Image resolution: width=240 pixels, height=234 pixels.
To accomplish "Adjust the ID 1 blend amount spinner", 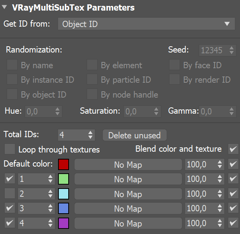I will pos(220,179).
